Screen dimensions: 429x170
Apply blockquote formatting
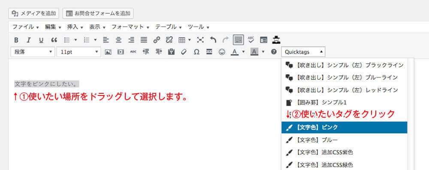tap(54, 40)
